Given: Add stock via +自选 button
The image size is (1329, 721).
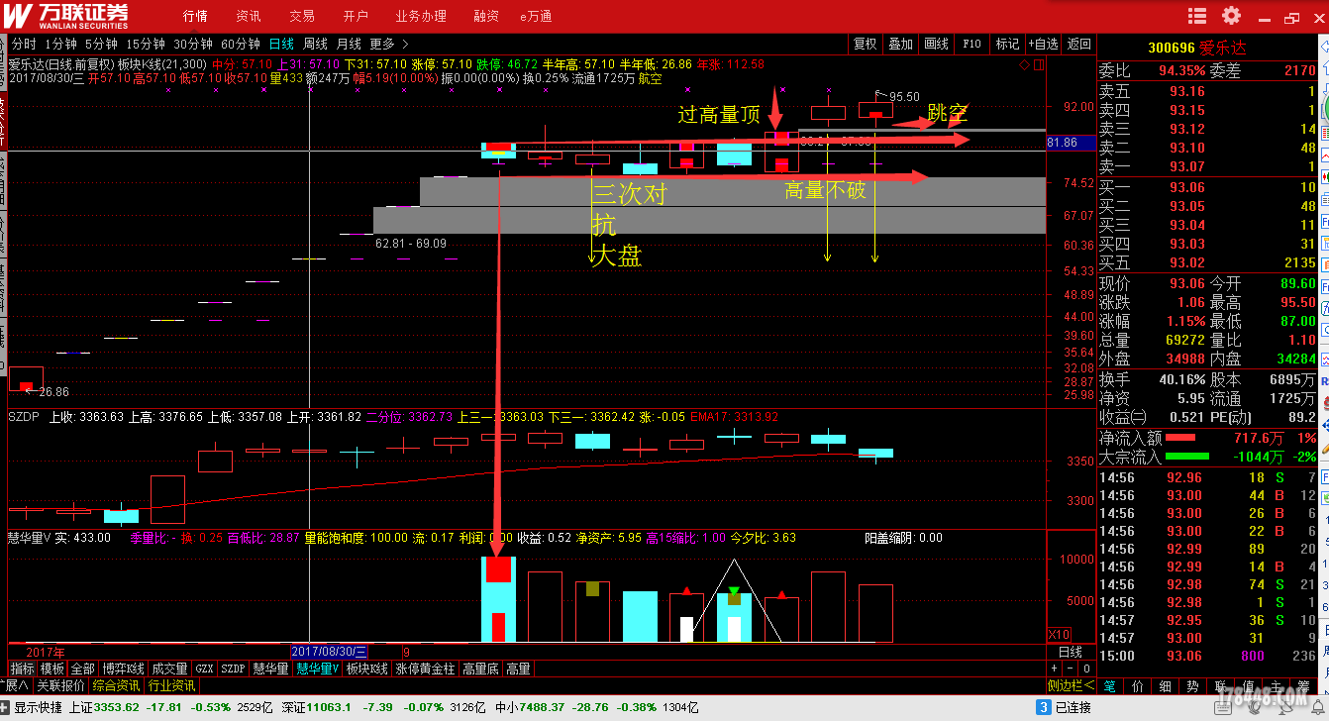Looking at the screenshot, I should click(x=1043, y=44).
